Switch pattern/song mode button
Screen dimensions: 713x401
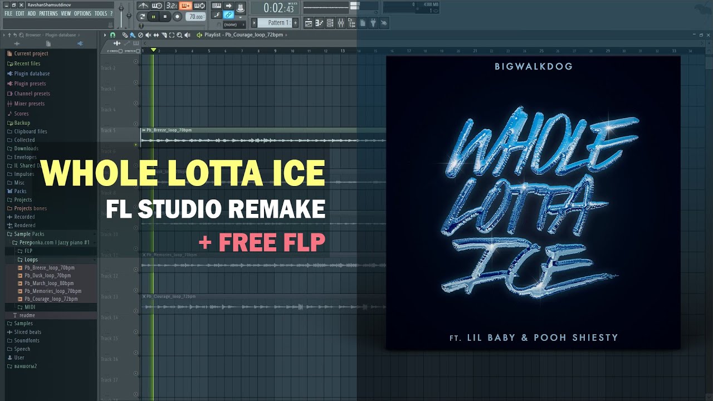click(x=142, y=17)
